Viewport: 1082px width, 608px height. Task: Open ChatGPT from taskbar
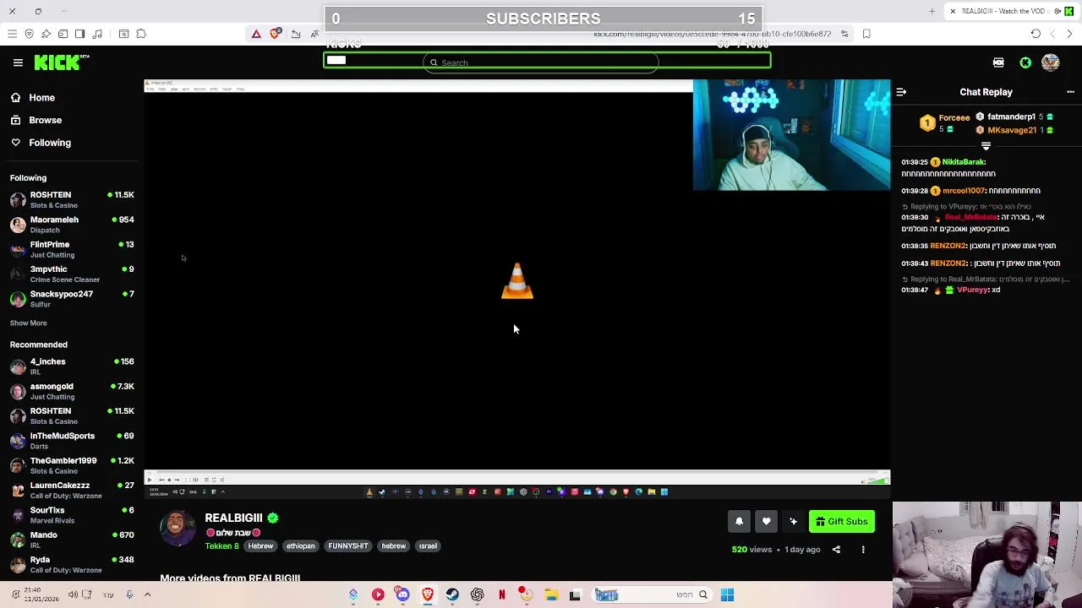pos(477,595)
